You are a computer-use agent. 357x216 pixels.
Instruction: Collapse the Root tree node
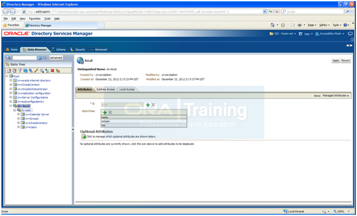[7, 76]
